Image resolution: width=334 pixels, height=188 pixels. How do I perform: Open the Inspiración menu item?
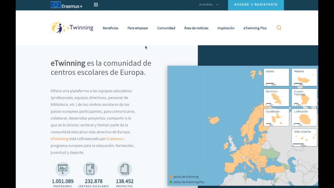pos(226,28)
